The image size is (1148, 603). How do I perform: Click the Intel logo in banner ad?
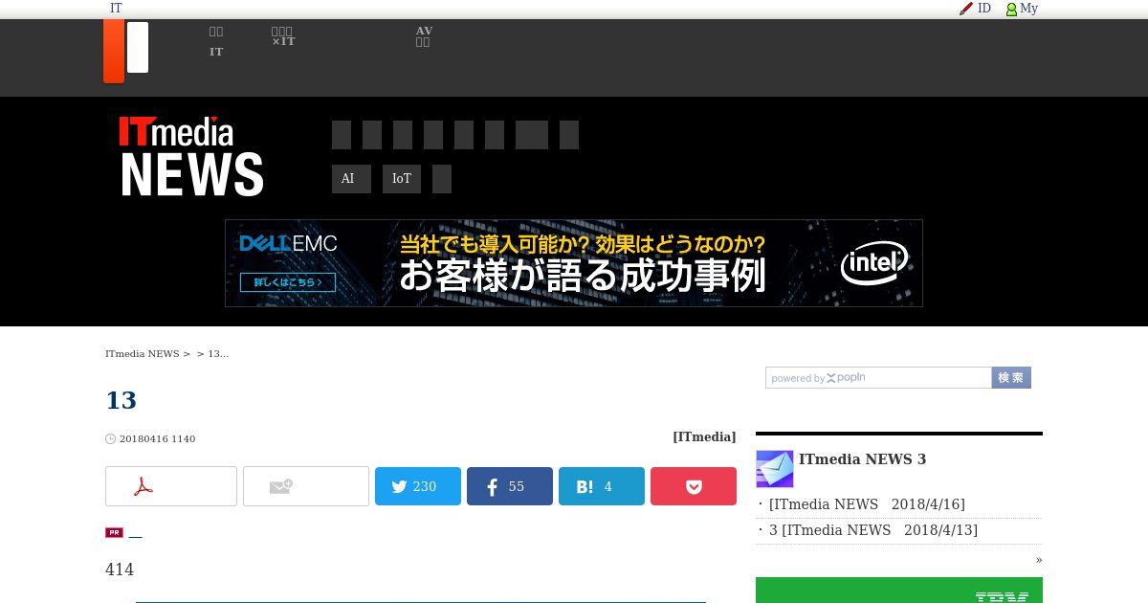point(874,263)
